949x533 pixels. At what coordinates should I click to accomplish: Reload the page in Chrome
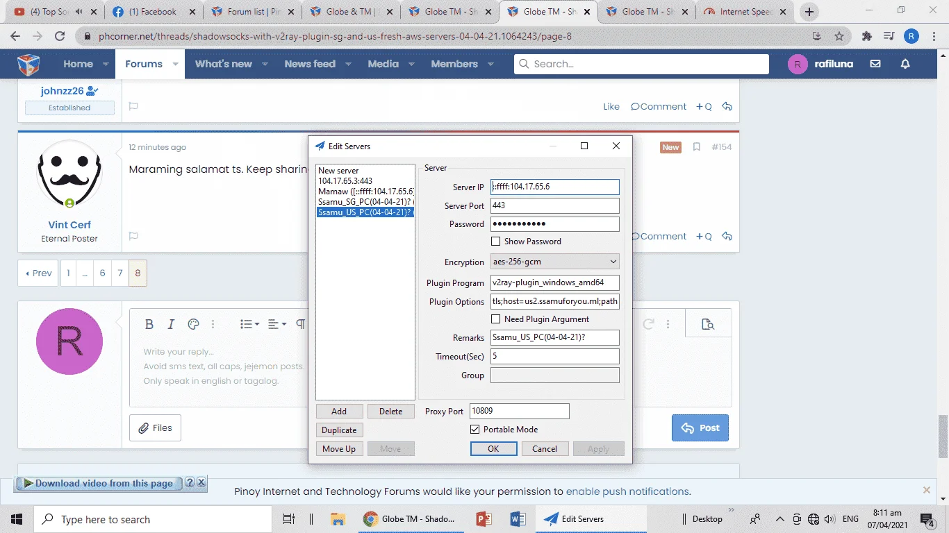tap(60, 36)
